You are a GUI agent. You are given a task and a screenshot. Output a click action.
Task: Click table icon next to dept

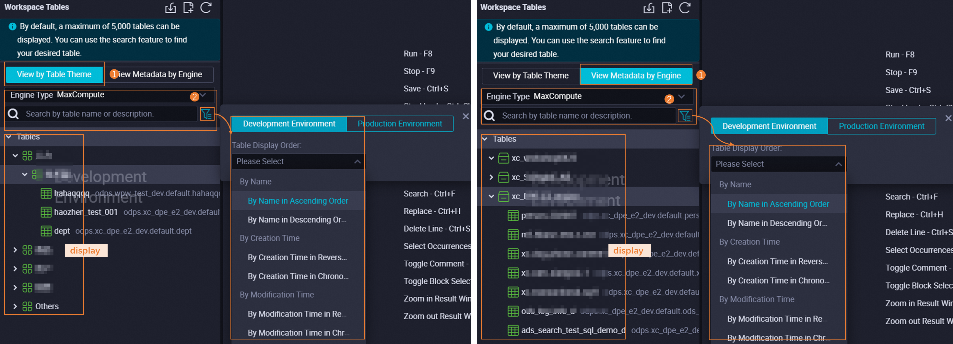[x=46, y=231]
